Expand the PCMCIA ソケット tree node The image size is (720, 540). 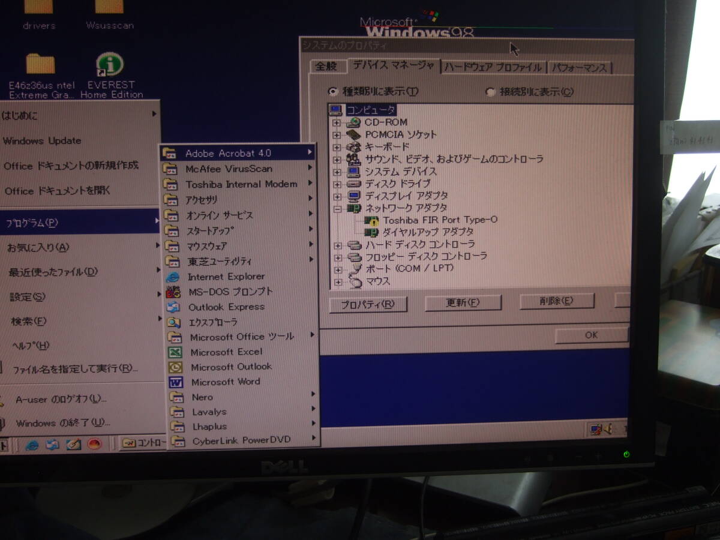pyautogui.click(x=337, y=135)
